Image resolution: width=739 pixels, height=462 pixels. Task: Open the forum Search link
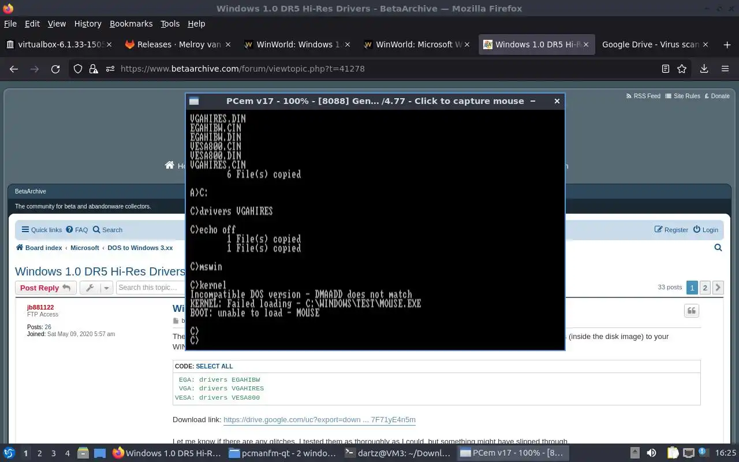(107, 230)
